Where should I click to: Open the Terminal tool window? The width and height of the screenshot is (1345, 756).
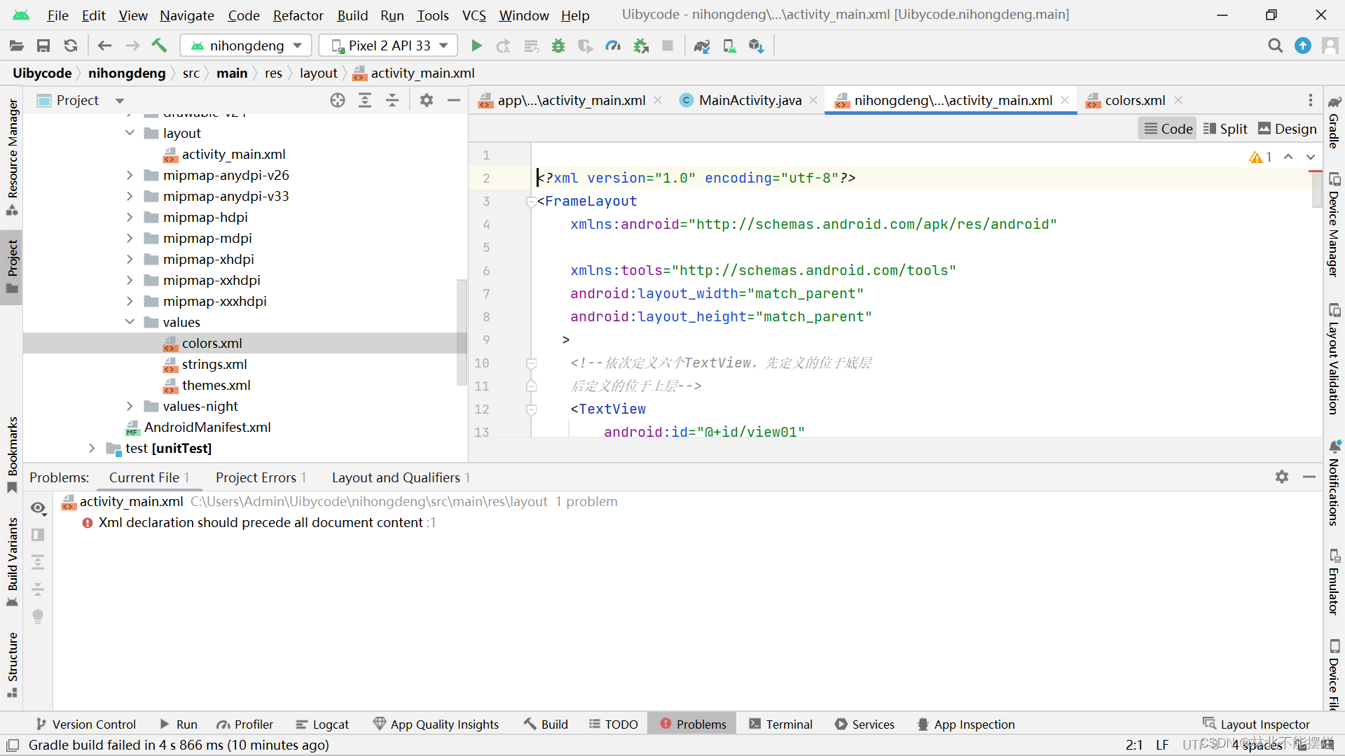point(780,724)
